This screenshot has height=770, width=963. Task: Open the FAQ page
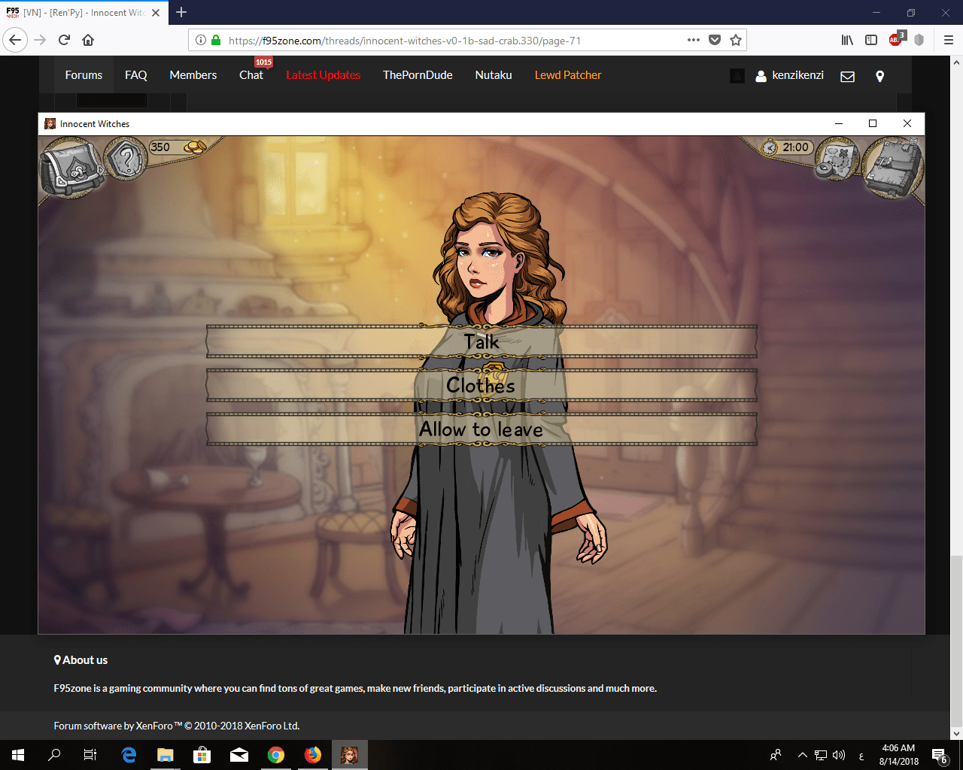pos(136,75)
